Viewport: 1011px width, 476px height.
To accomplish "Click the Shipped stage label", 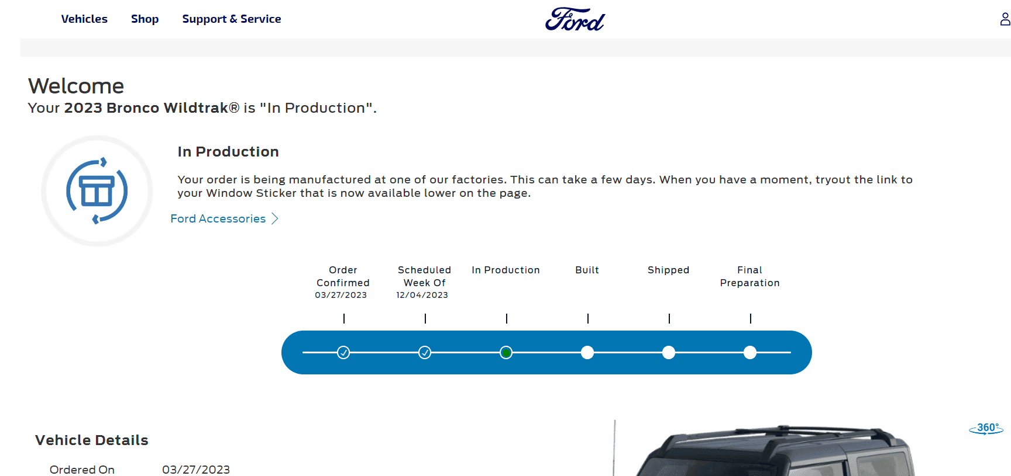I will pos(669,270).
